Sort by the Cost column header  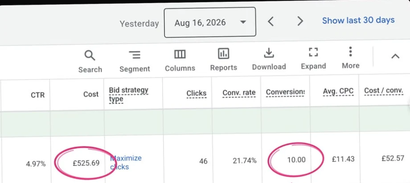[91, 94]
